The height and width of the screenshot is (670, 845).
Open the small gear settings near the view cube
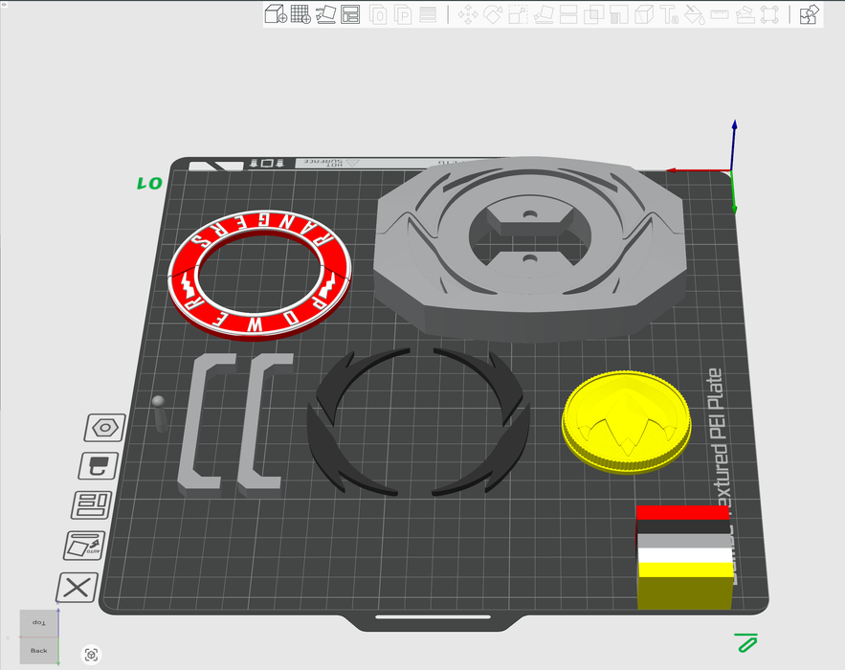click(91, 655)
